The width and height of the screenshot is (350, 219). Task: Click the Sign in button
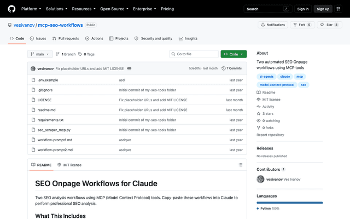(x=303, y=9)
